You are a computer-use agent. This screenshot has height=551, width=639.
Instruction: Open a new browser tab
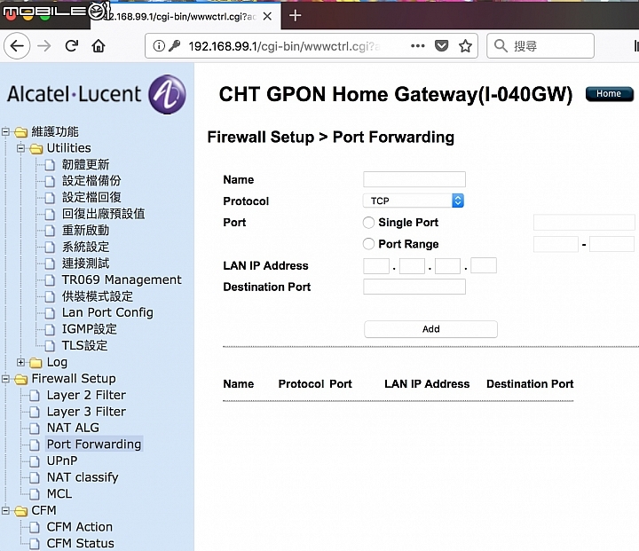[295, 16]
